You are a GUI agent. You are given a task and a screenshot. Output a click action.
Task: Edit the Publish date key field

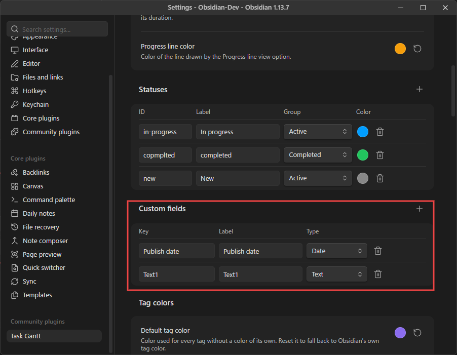(x=177, y=251)
